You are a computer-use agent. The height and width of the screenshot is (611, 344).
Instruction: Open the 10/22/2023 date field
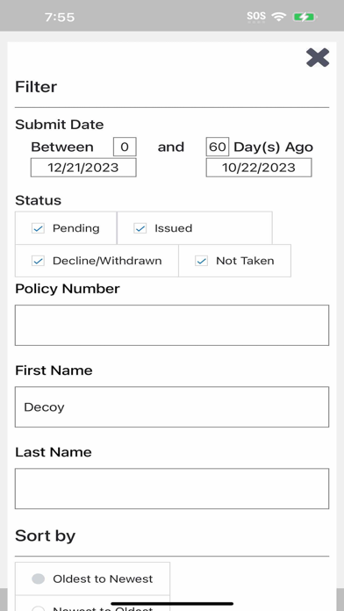(259, 168)
